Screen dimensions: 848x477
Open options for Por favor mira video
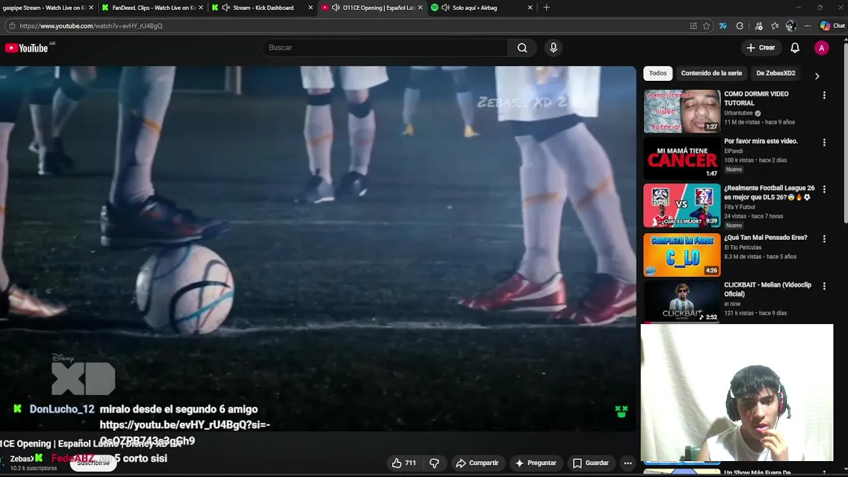click(824, 142)
